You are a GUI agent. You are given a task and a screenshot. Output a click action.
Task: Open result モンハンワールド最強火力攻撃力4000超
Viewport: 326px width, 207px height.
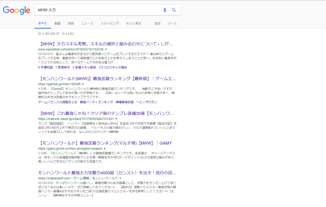coord(107,173)
